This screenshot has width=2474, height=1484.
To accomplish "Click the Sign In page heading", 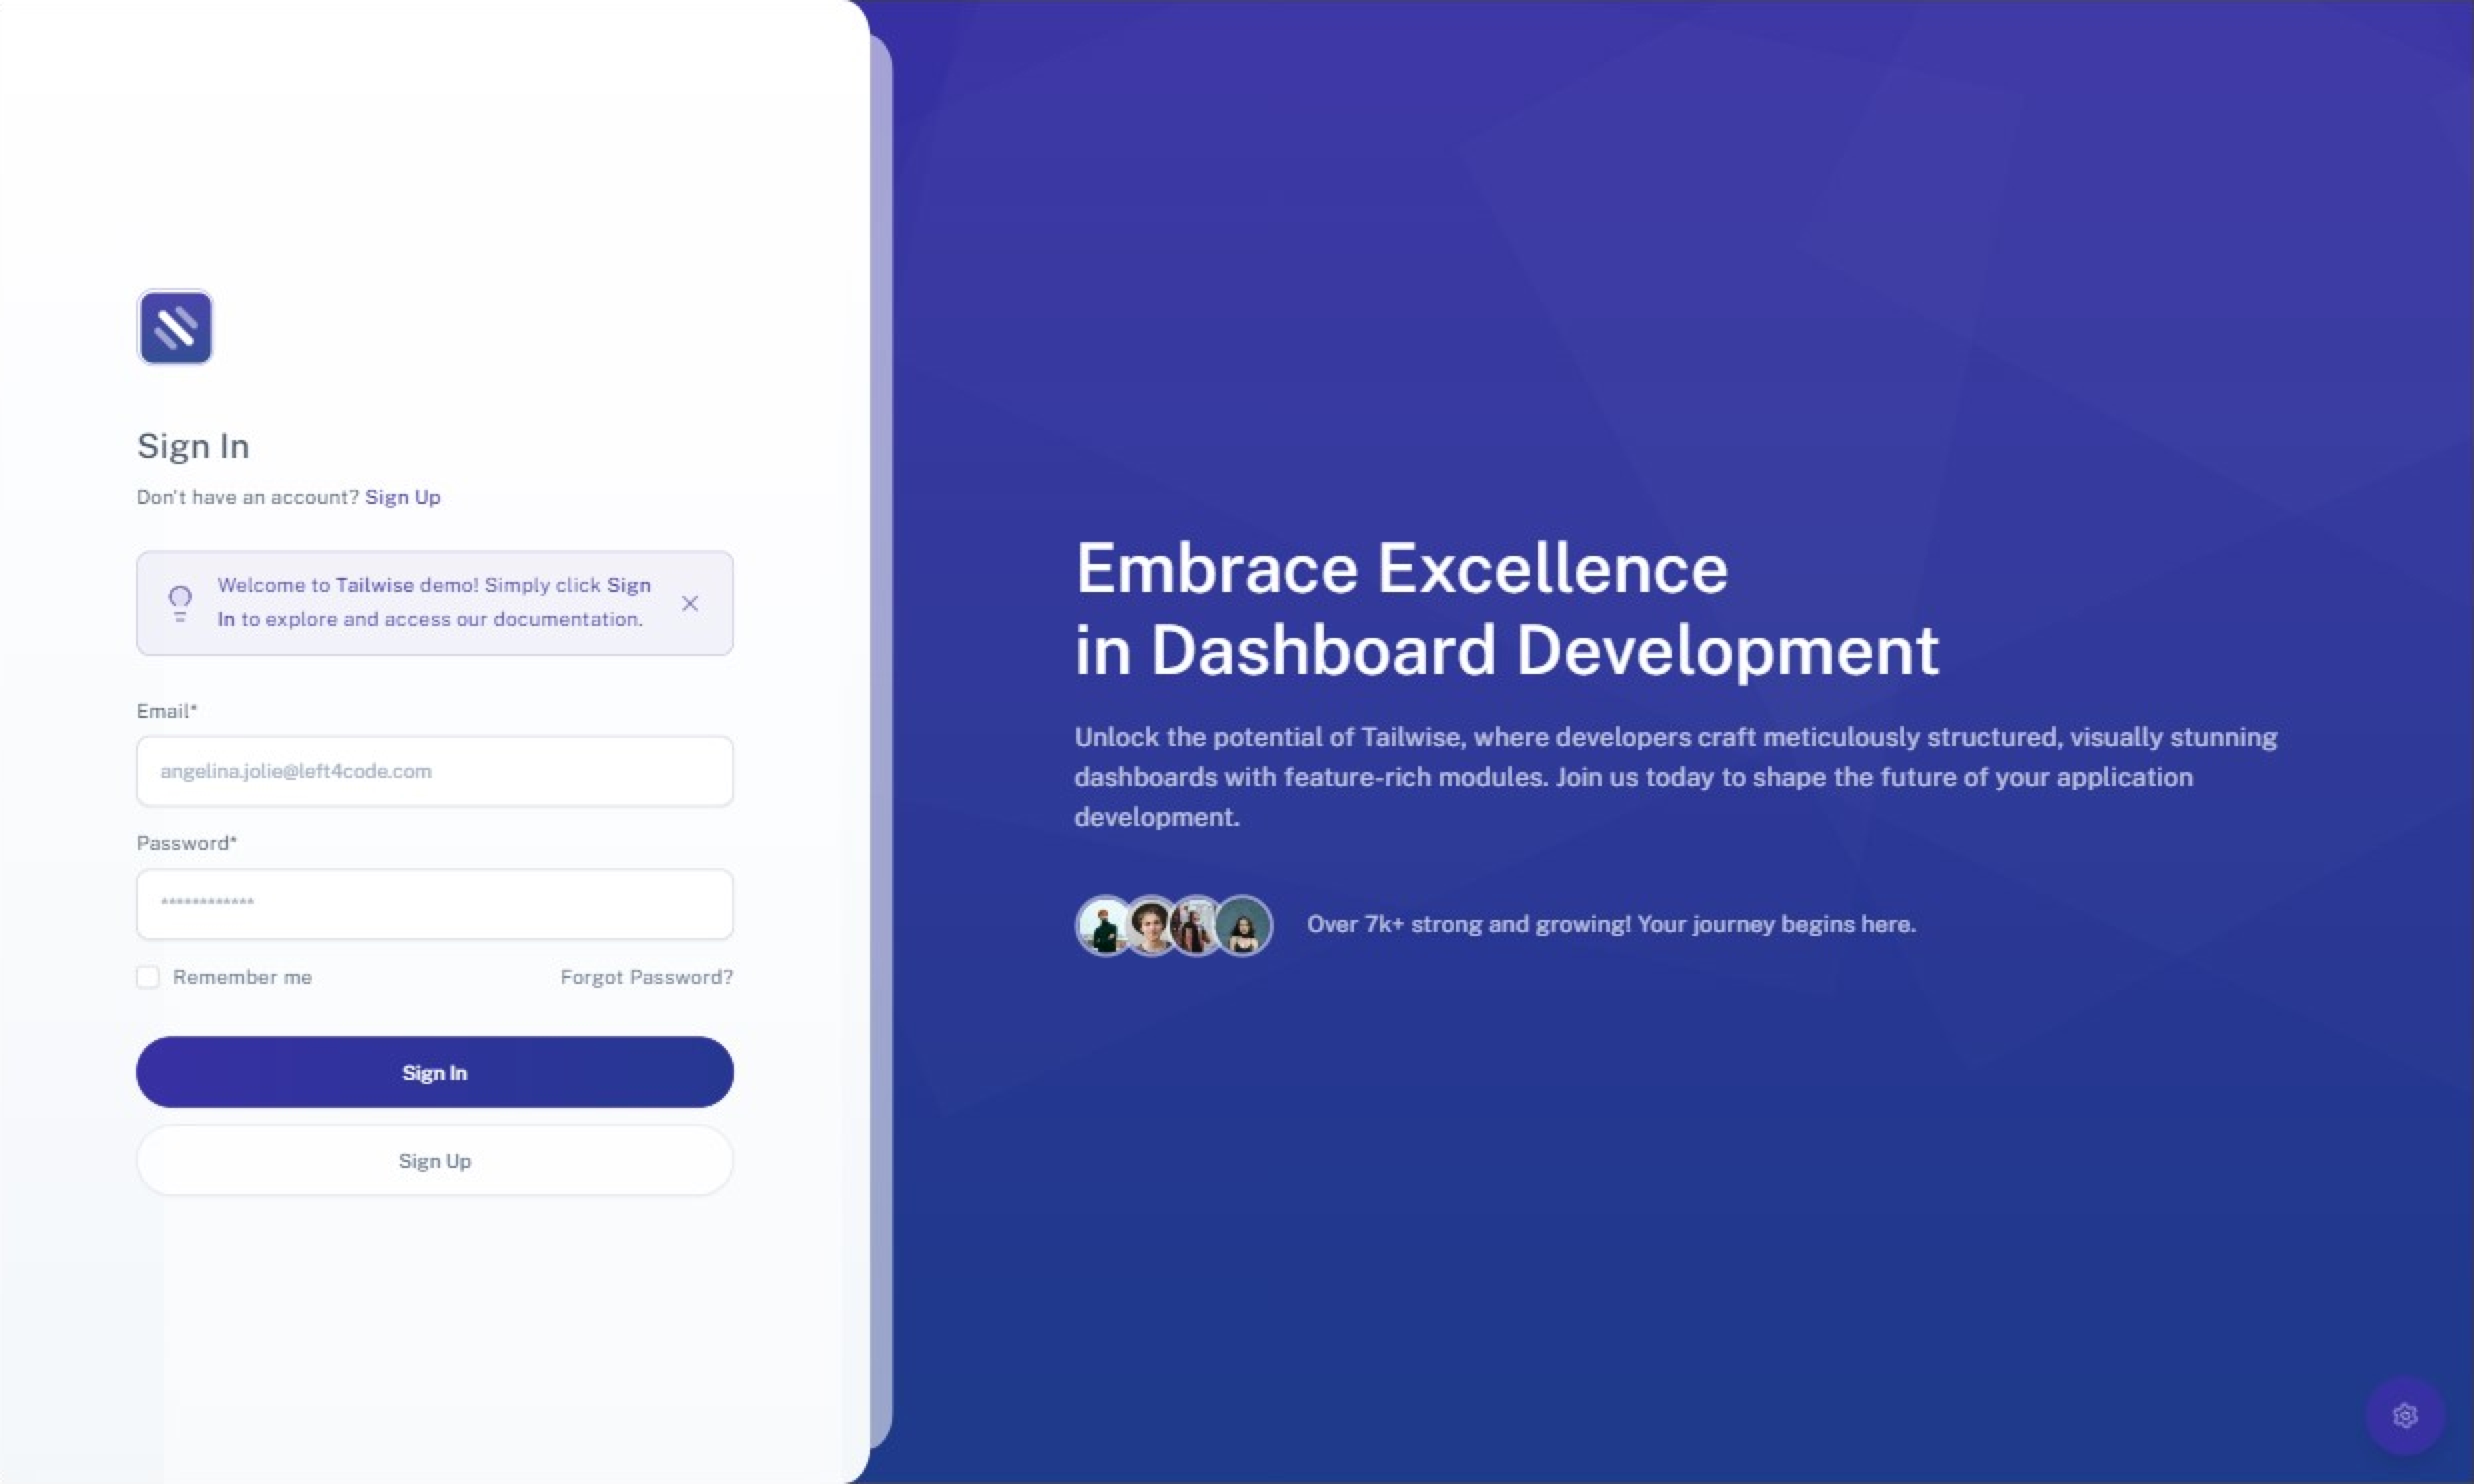I will (193, 446).
